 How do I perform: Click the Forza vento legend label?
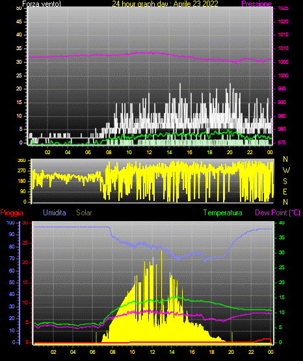[x=42, y=3]
